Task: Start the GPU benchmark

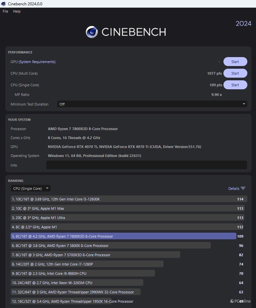Action: click(235, 62)
